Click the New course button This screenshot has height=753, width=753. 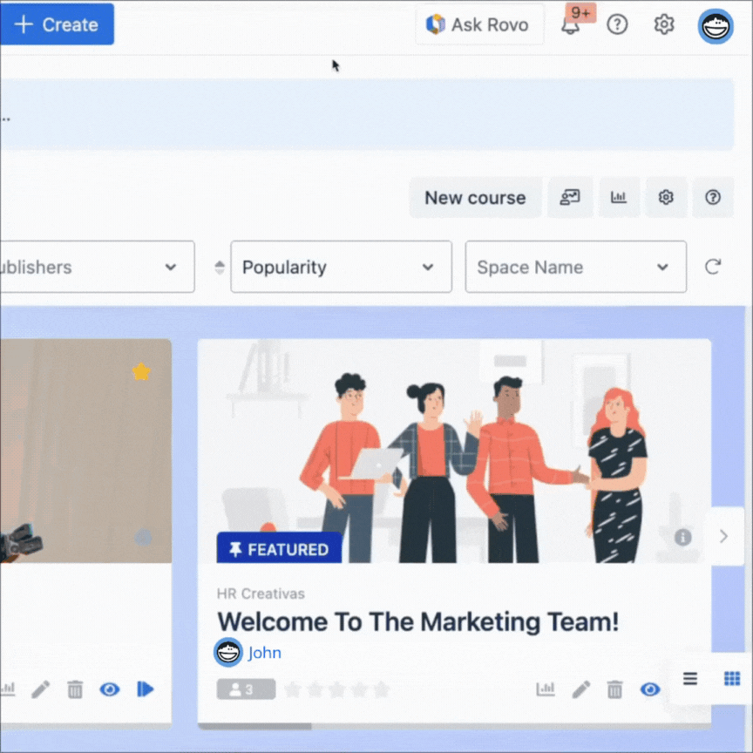click(x=475, y=198)
